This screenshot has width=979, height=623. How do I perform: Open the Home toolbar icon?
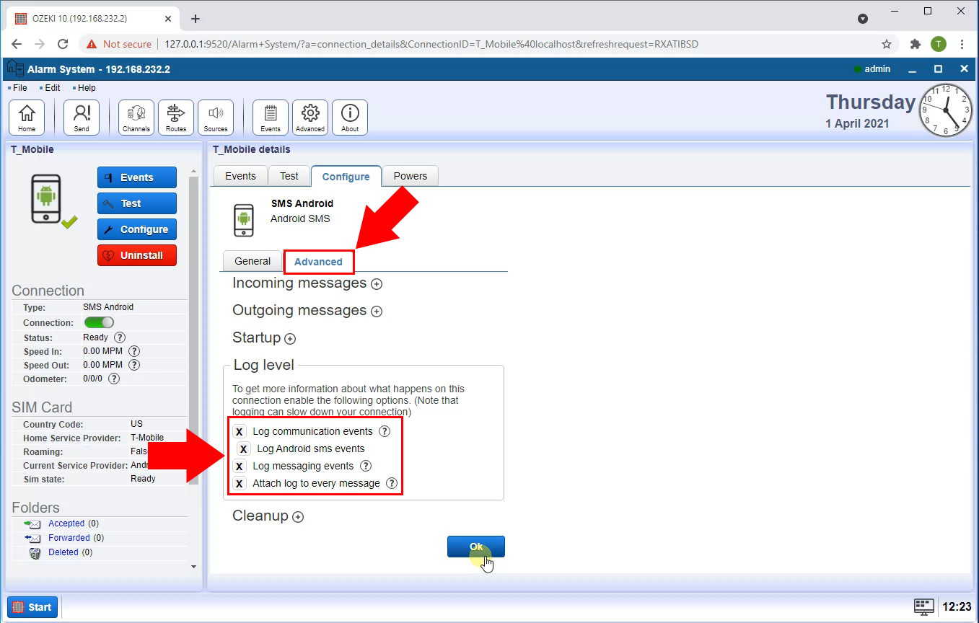pyautogui.click(x=27, y=118)
